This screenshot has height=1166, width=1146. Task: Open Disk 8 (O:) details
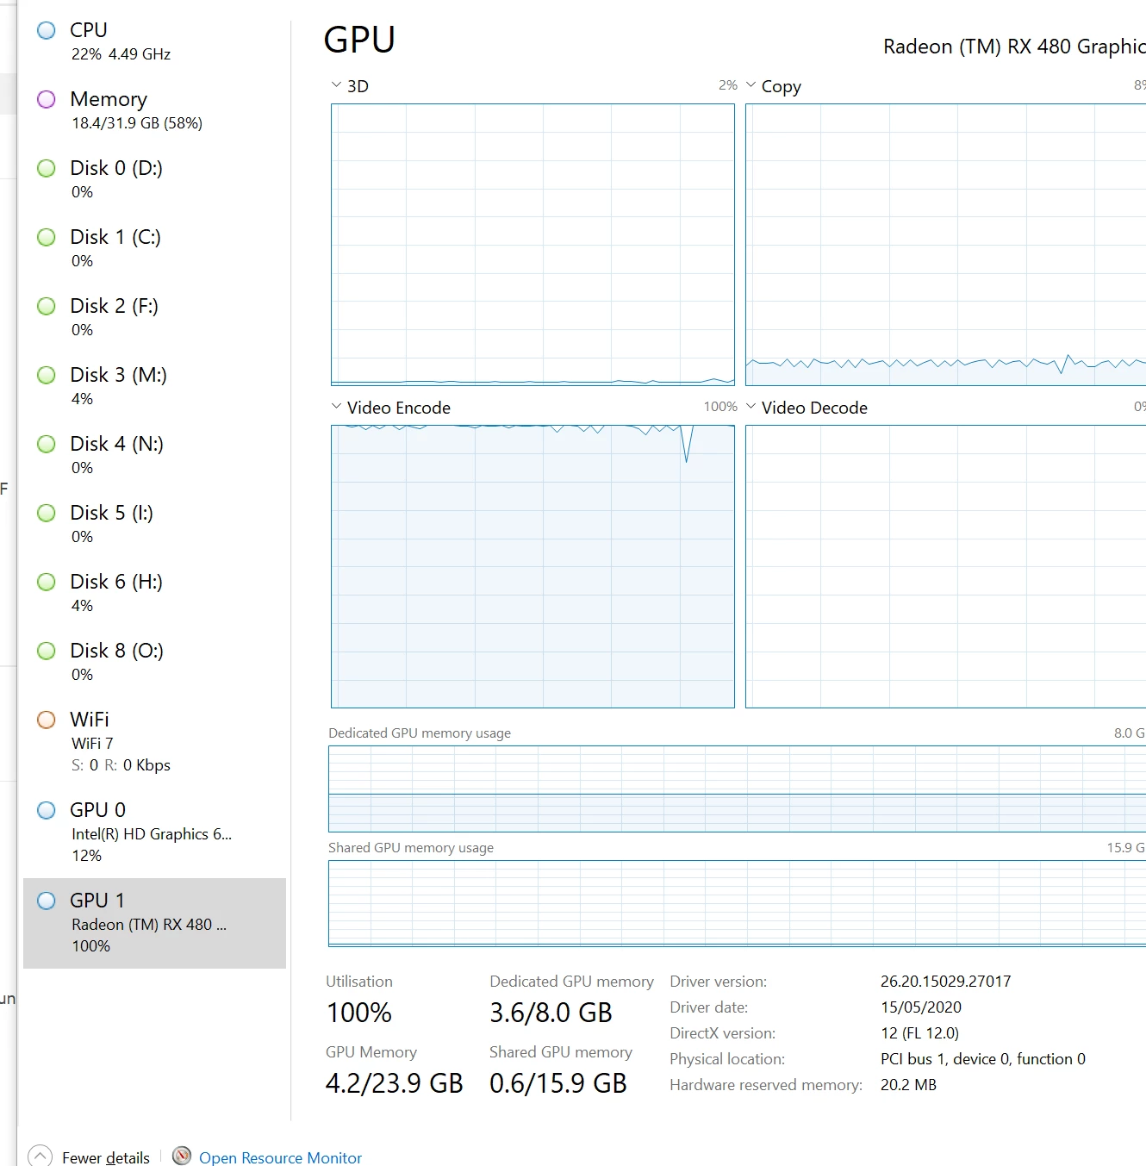[x=155, y=662]
